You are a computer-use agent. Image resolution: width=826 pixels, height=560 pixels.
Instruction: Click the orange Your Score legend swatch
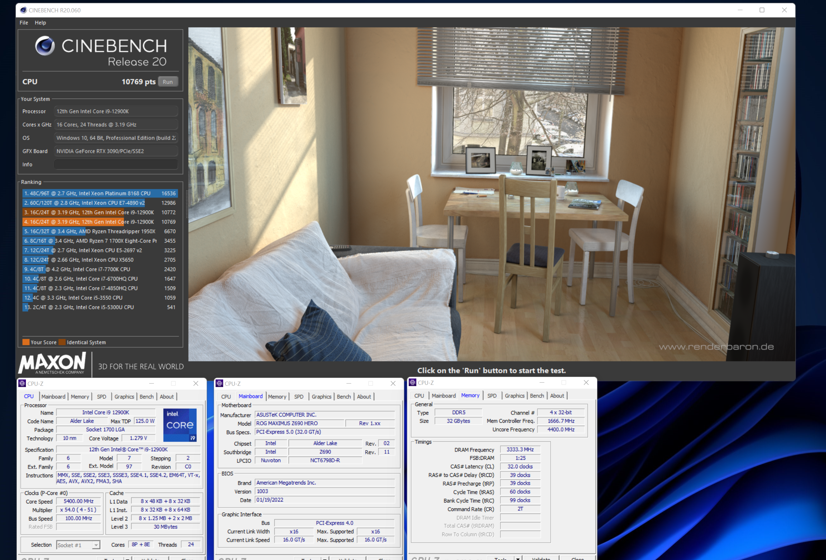click(x=26, y=342)
